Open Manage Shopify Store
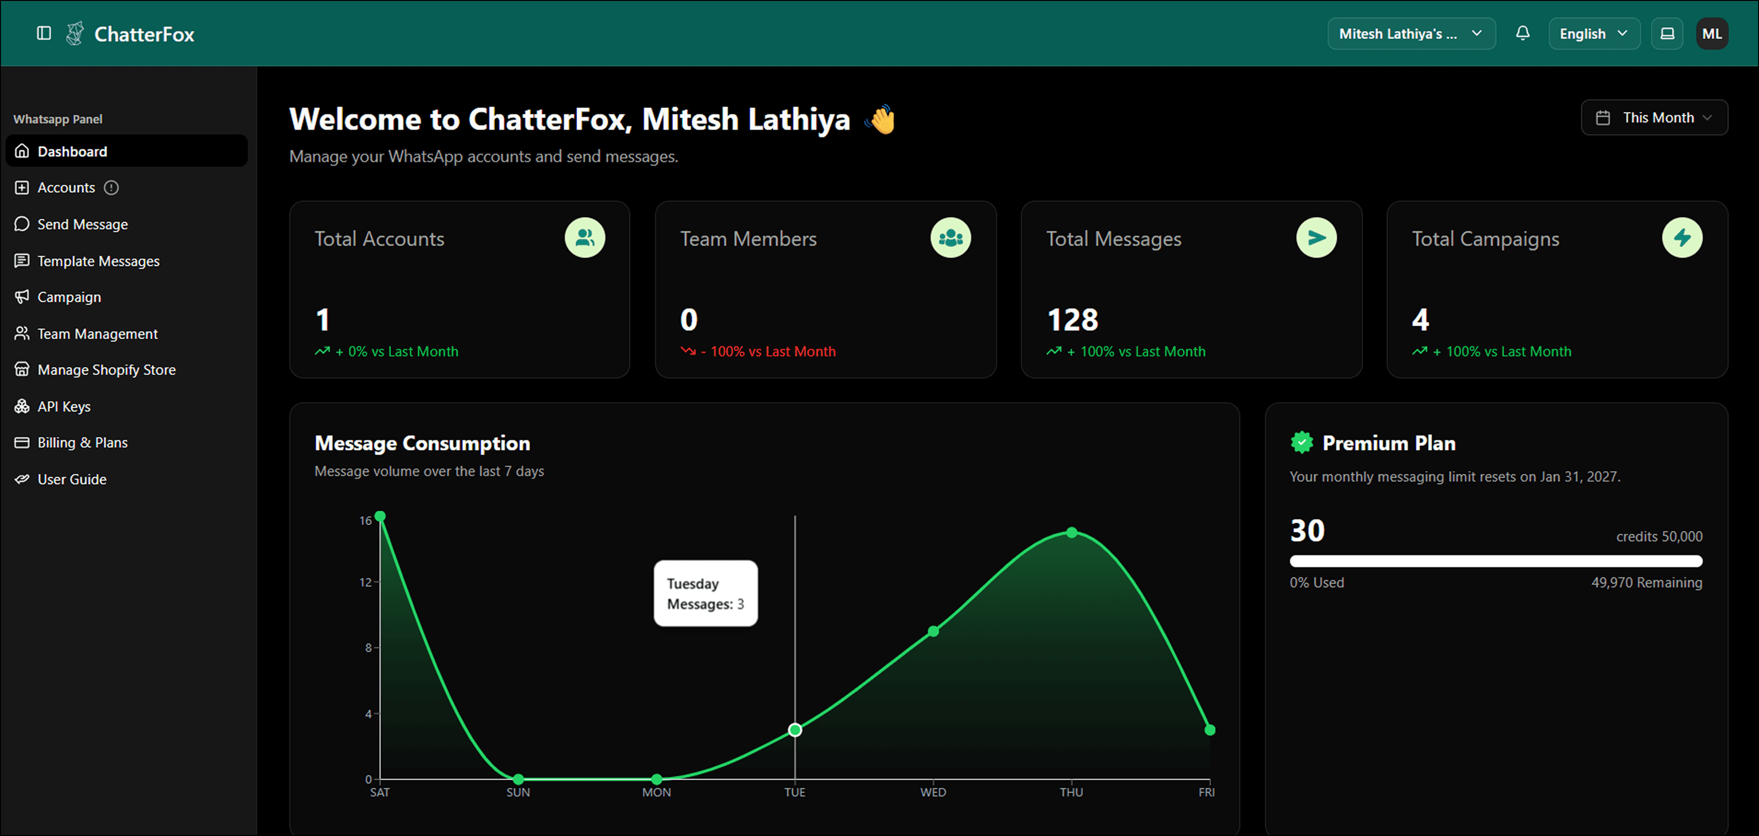 (126, 369)
